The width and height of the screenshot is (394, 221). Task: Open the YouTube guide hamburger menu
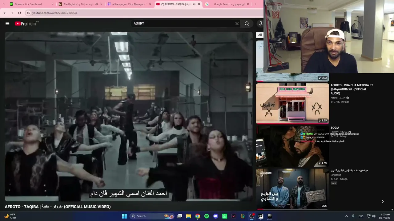coord(7,24)
